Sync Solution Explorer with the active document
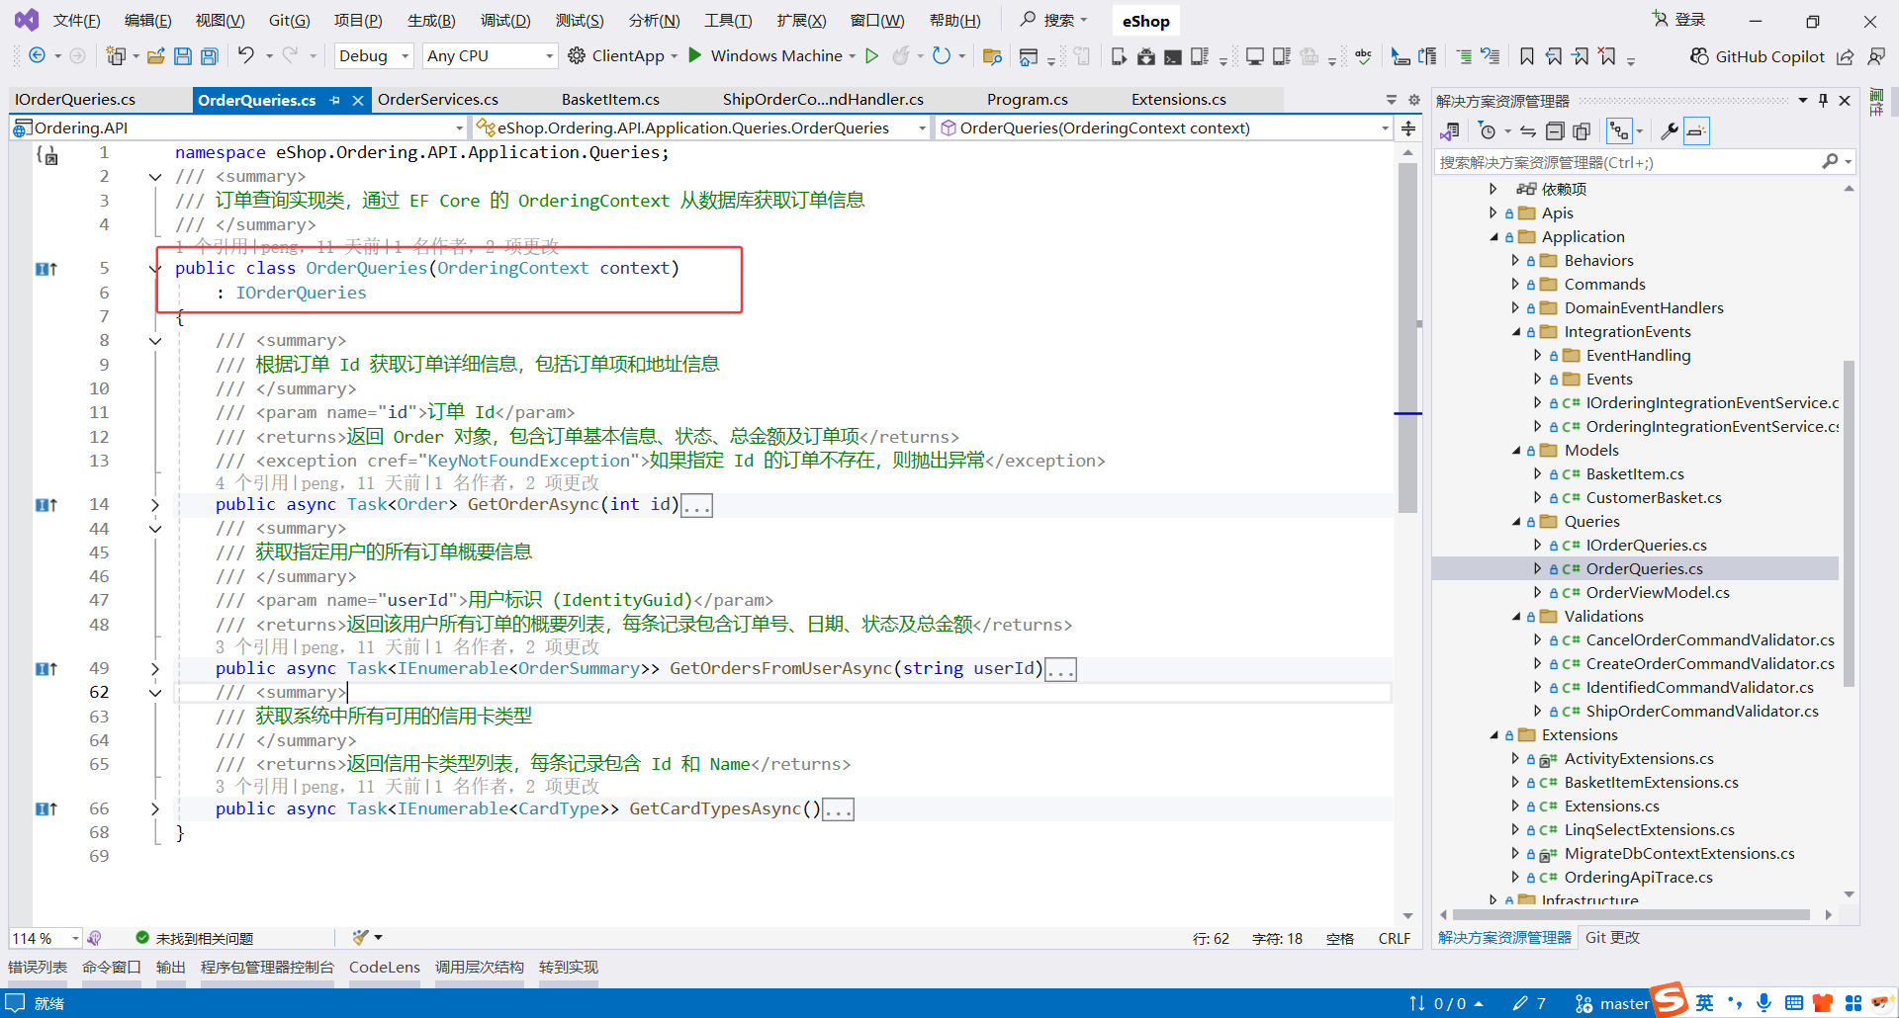Image resolution: width=1899 pixels, height=1018 pixels. (1528, 130)
